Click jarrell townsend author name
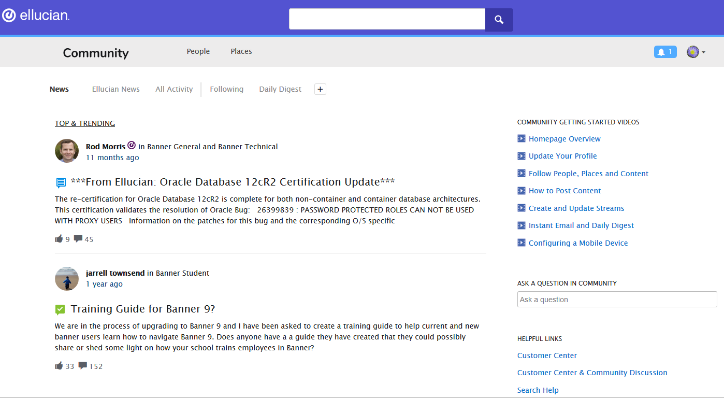This screenshot has height=398, width=724. tap(115, 273)
